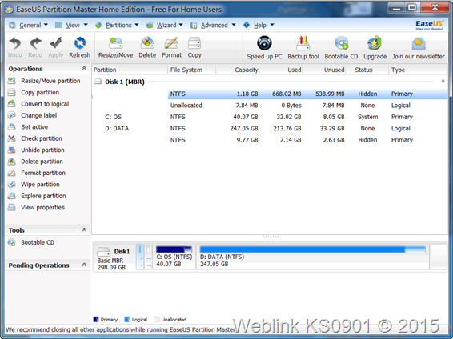
Task: Sort by Used column header
Action: [281, 70]
